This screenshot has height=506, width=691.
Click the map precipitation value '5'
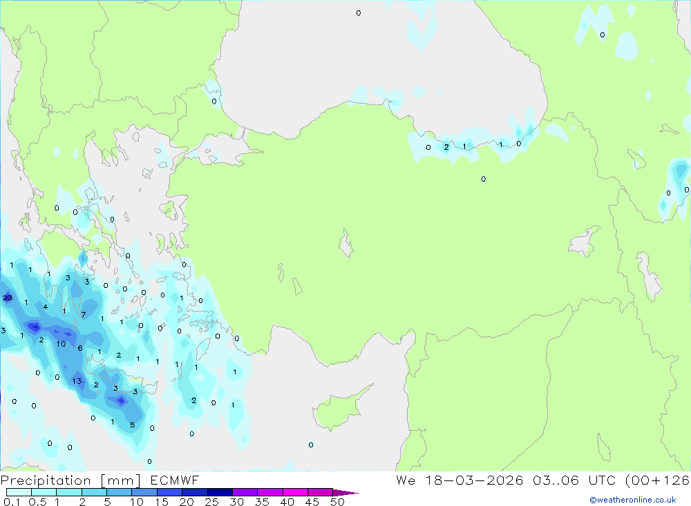tap(132, 425)
